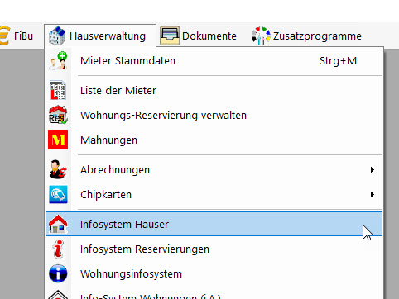Click the Dokumente tray icon
Image resolution: width=399 pixels, height=299 pixels.
[x=170, y=36]
